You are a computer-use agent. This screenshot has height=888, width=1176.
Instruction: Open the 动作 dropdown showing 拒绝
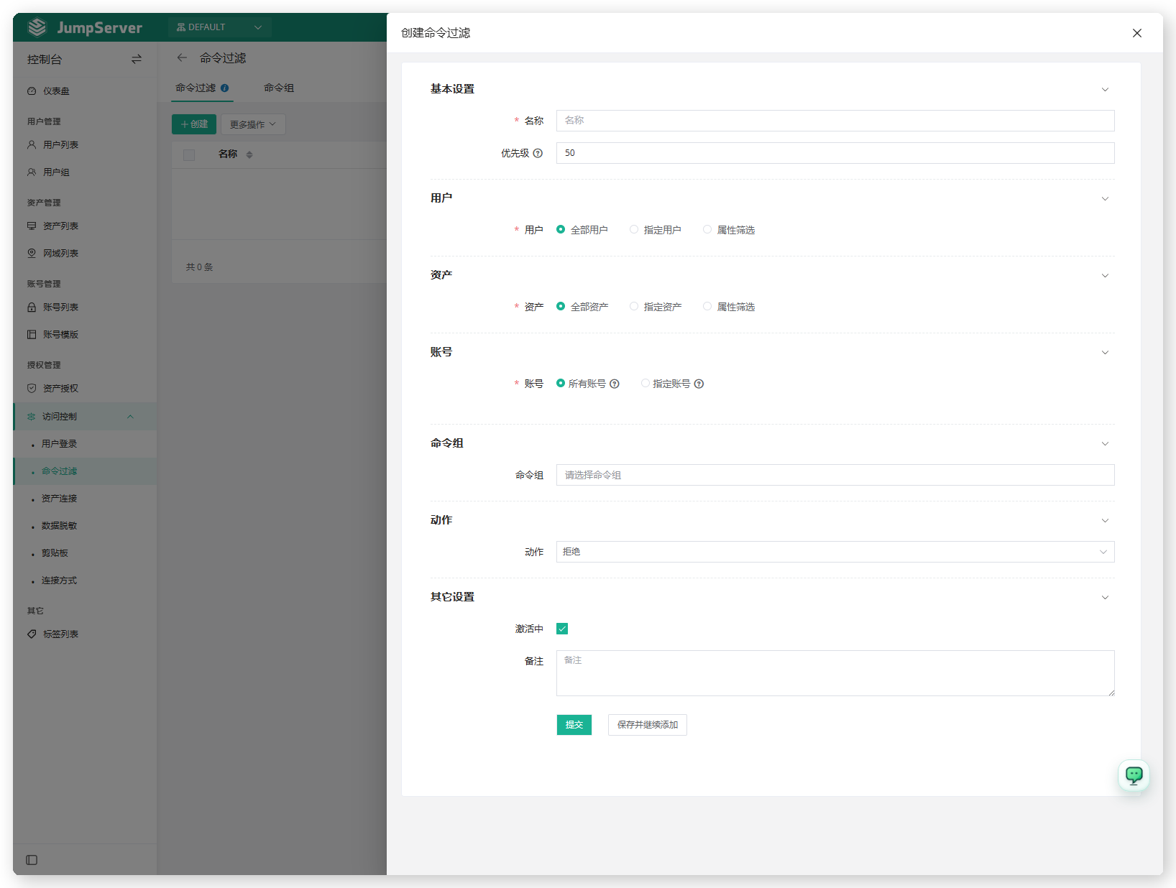(x=835, y=552)
